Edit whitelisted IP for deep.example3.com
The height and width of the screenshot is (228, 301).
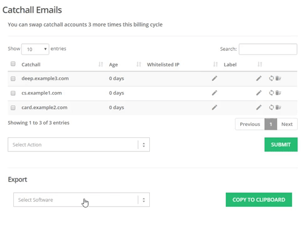[214, 78]
